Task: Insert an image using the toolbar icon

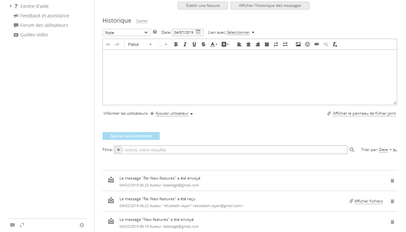Action: pyautogui.click(x=298, y=45)
